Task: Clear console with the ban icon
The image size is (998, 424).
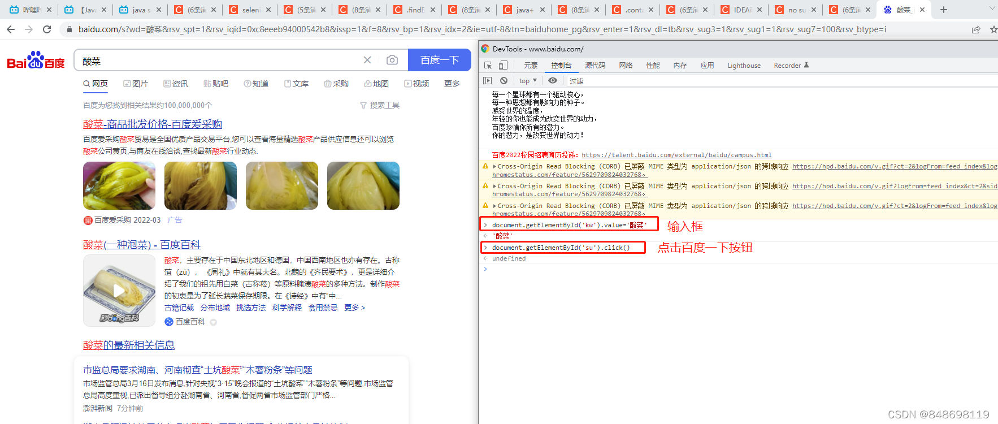Action: coord(504,81)
